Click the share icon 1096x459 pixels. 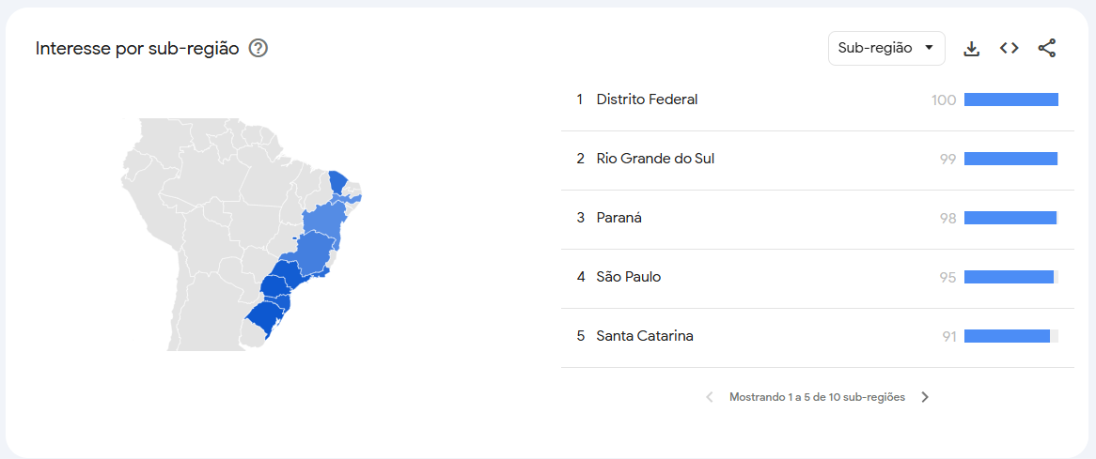(x=1046, y=48)
